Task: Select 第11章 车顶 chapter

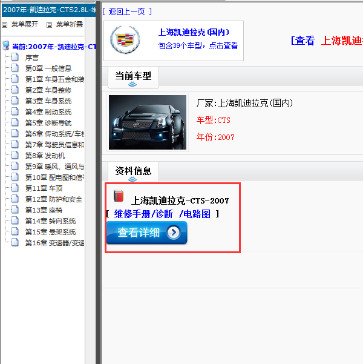Action: click(x=44, y=188)
